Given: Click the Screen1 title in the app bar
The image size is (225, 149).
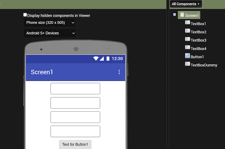Looking at the screenshot, I should 42,72.
